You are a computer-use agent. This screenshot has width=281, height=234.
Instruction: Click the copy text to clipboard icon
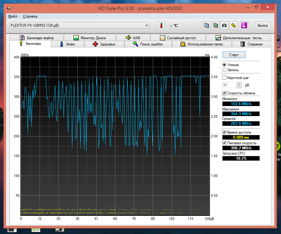(207, 25)
